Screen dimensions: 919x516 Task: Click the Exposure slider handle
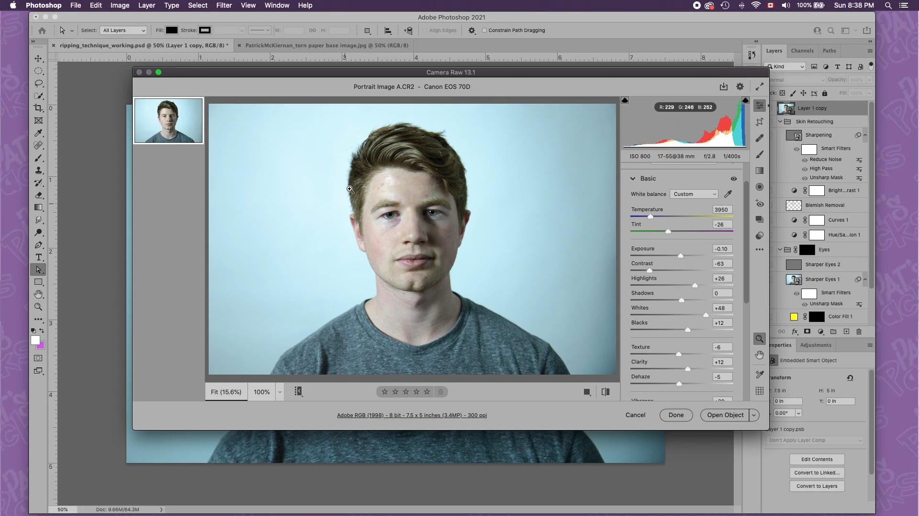coord(681,256)
